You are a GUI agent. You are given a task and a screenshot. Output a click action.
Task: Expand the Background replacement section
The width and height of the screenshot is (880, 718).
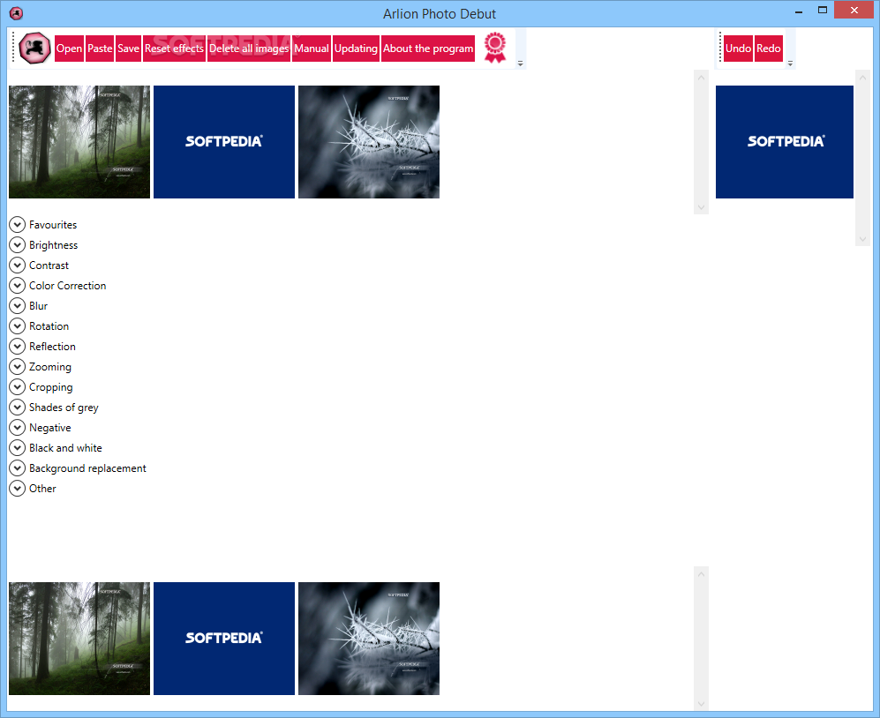[x=18, y=467]
